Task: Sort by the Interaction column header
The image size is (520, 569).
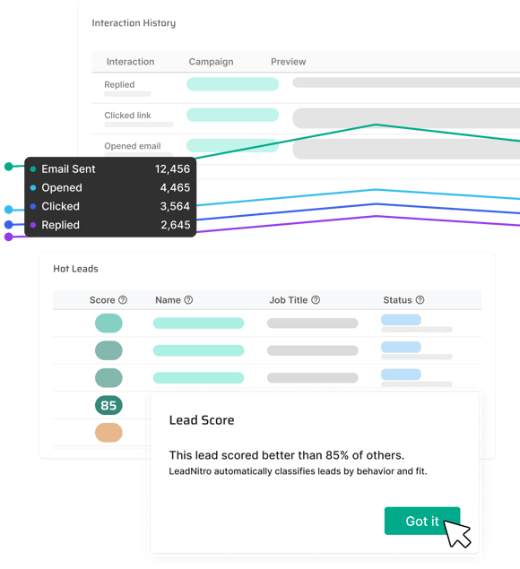Action: (x=130, y=62)
